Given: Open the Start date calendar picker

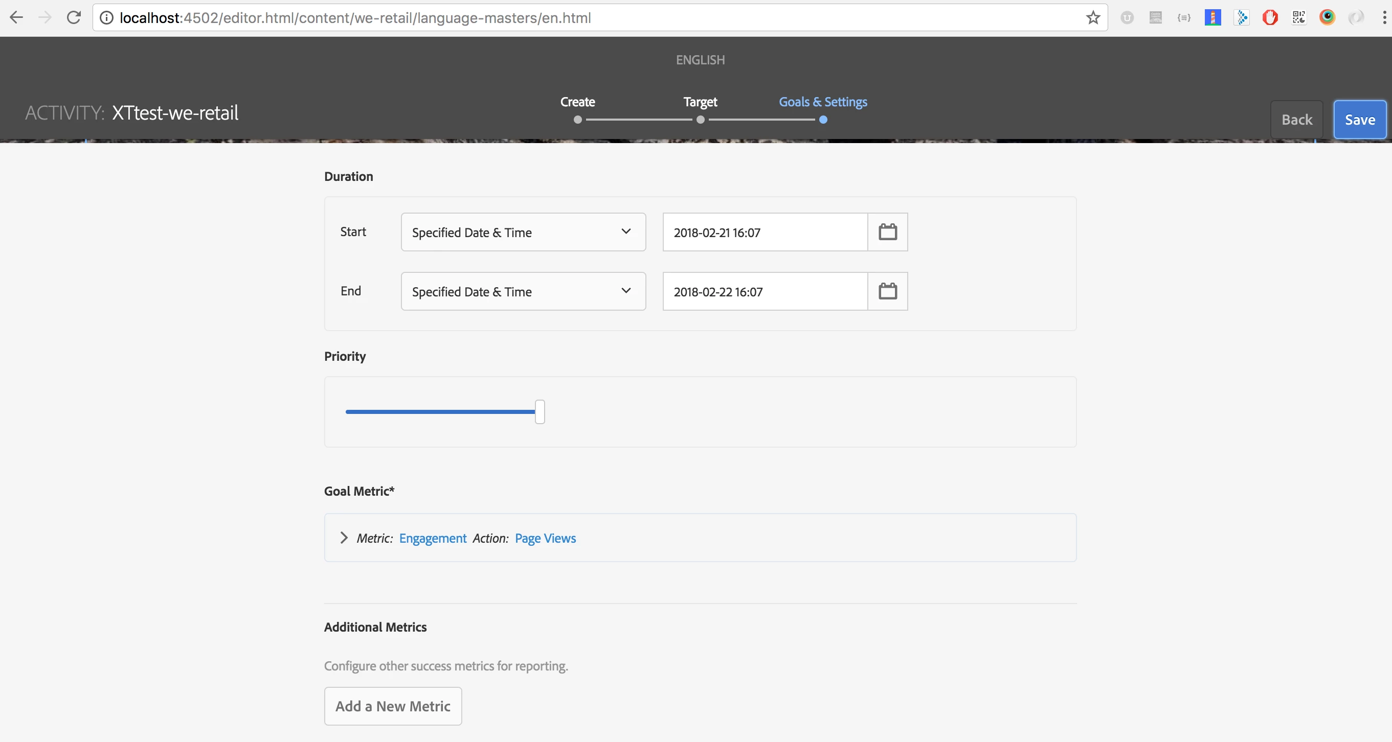Looking at the screenshot, I should click(x=887, y=232).
